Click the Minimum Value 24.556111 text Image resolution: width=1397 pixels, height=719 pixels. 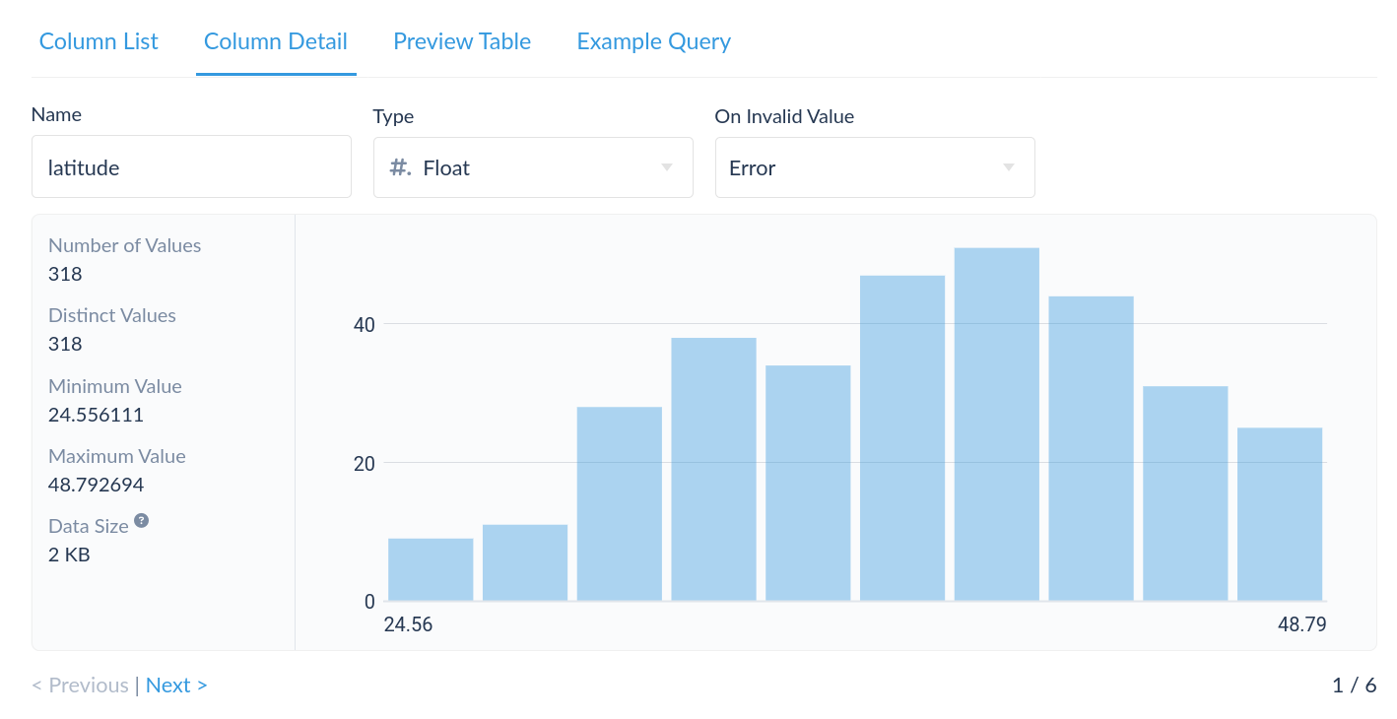point(96,415)
